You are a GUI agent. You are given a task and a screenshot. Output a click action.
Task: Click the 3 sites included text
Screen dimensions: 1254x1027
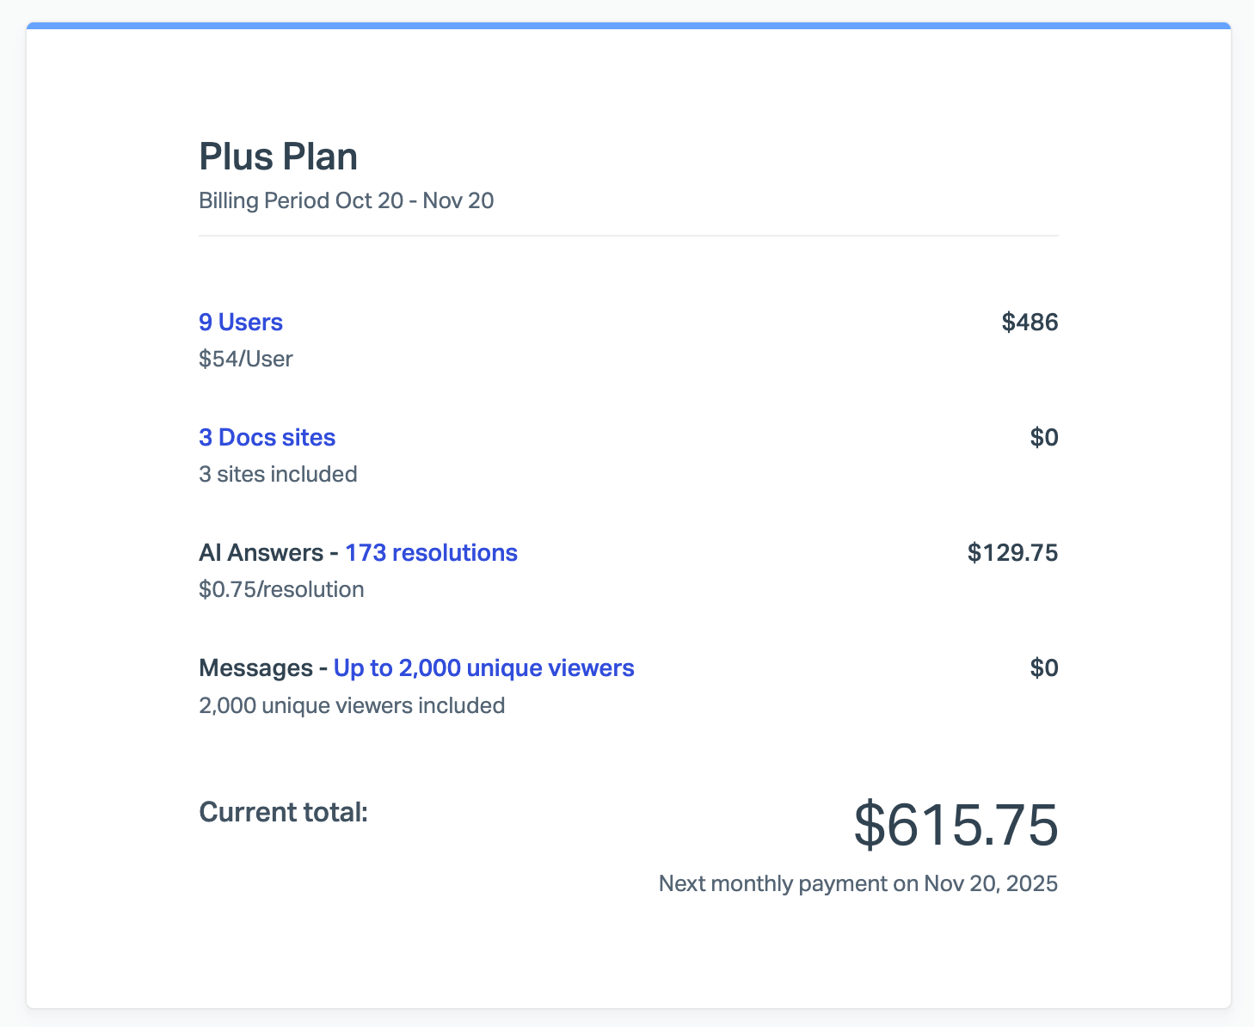click(x=278, y=474)
